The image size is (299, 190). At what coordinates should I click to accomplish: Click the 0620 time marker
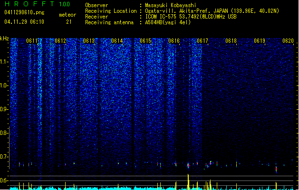click(x=288, y=41)
